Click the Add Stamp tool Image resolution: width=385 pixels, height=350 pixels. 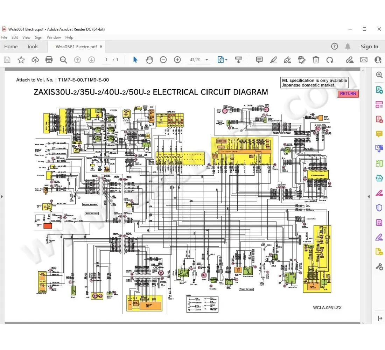302,59
